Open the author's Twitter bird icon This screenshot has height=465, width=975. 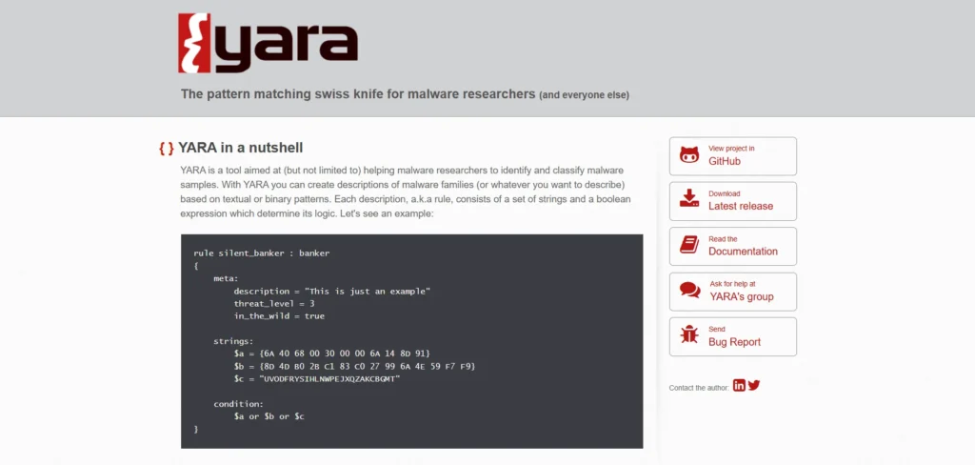pyautogui.click(x=754, y=385)
